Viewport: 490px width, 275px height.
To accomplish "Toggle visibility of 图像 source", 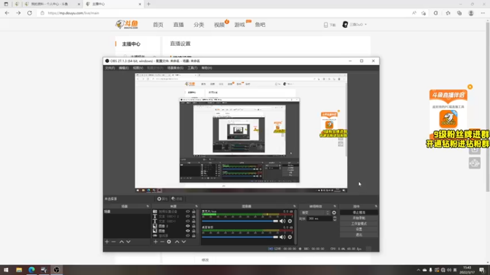I will click(x=187, y=231).
